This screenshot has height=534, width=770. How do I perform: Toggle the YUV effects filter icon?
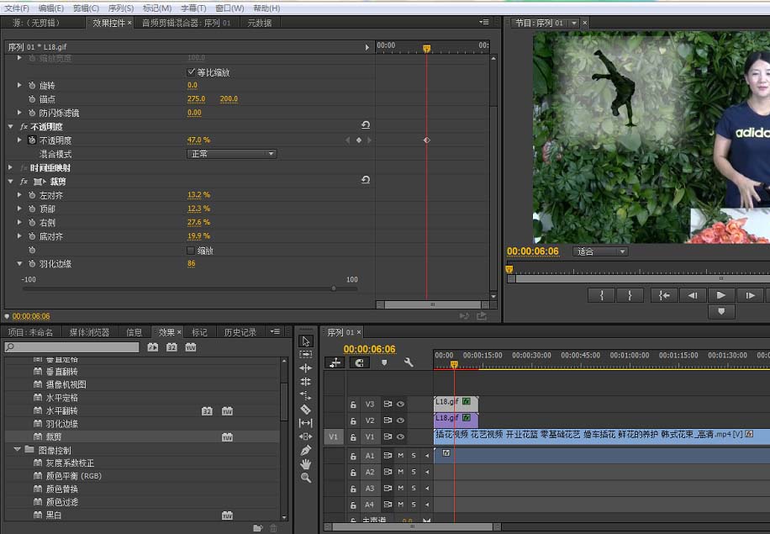pyautogui.click(x=191, y=347)
